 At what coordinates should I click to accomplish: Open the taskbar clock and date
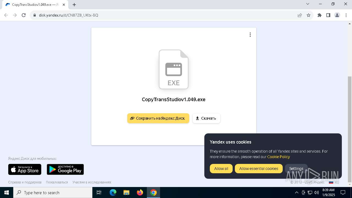(328, 193)
